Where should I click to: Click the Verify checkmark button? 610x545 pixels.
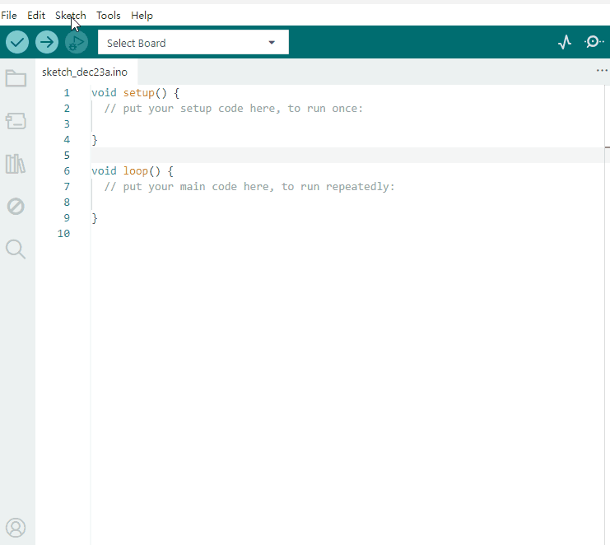point(17,42)
